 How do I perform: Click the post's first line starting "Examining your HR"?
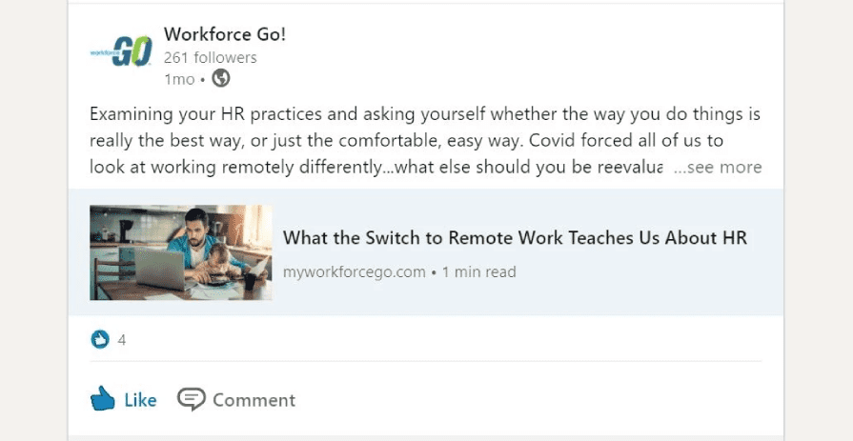point(425,114)
